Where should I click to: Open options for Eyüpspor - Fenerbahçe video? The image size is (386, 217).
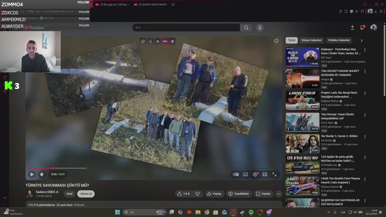pyautogui.click(x=365, y=50)
